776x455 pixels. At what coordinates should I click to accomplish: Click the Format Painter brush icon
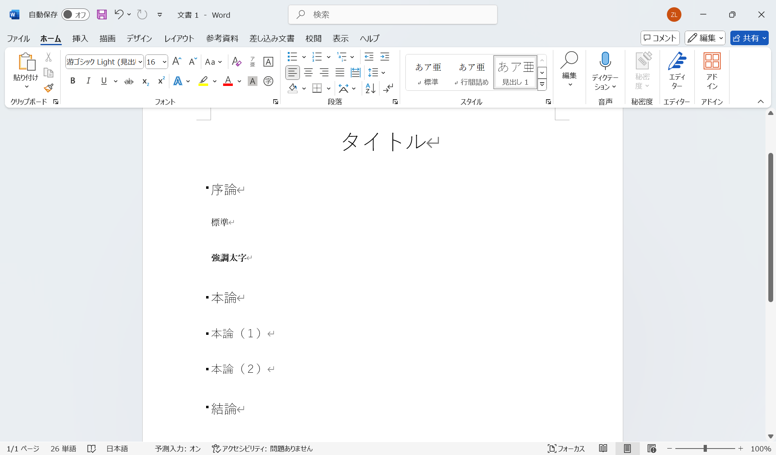49,88
